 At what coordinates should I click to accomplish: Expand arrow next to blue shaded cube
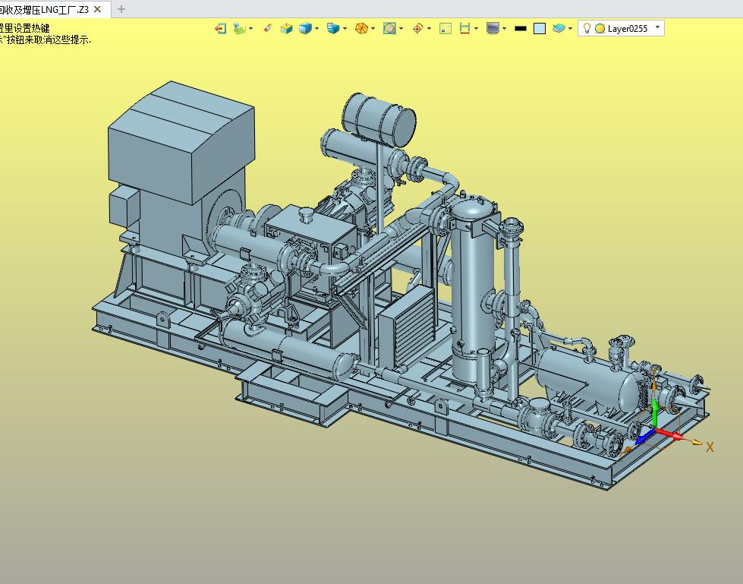[x=316, y=28]
